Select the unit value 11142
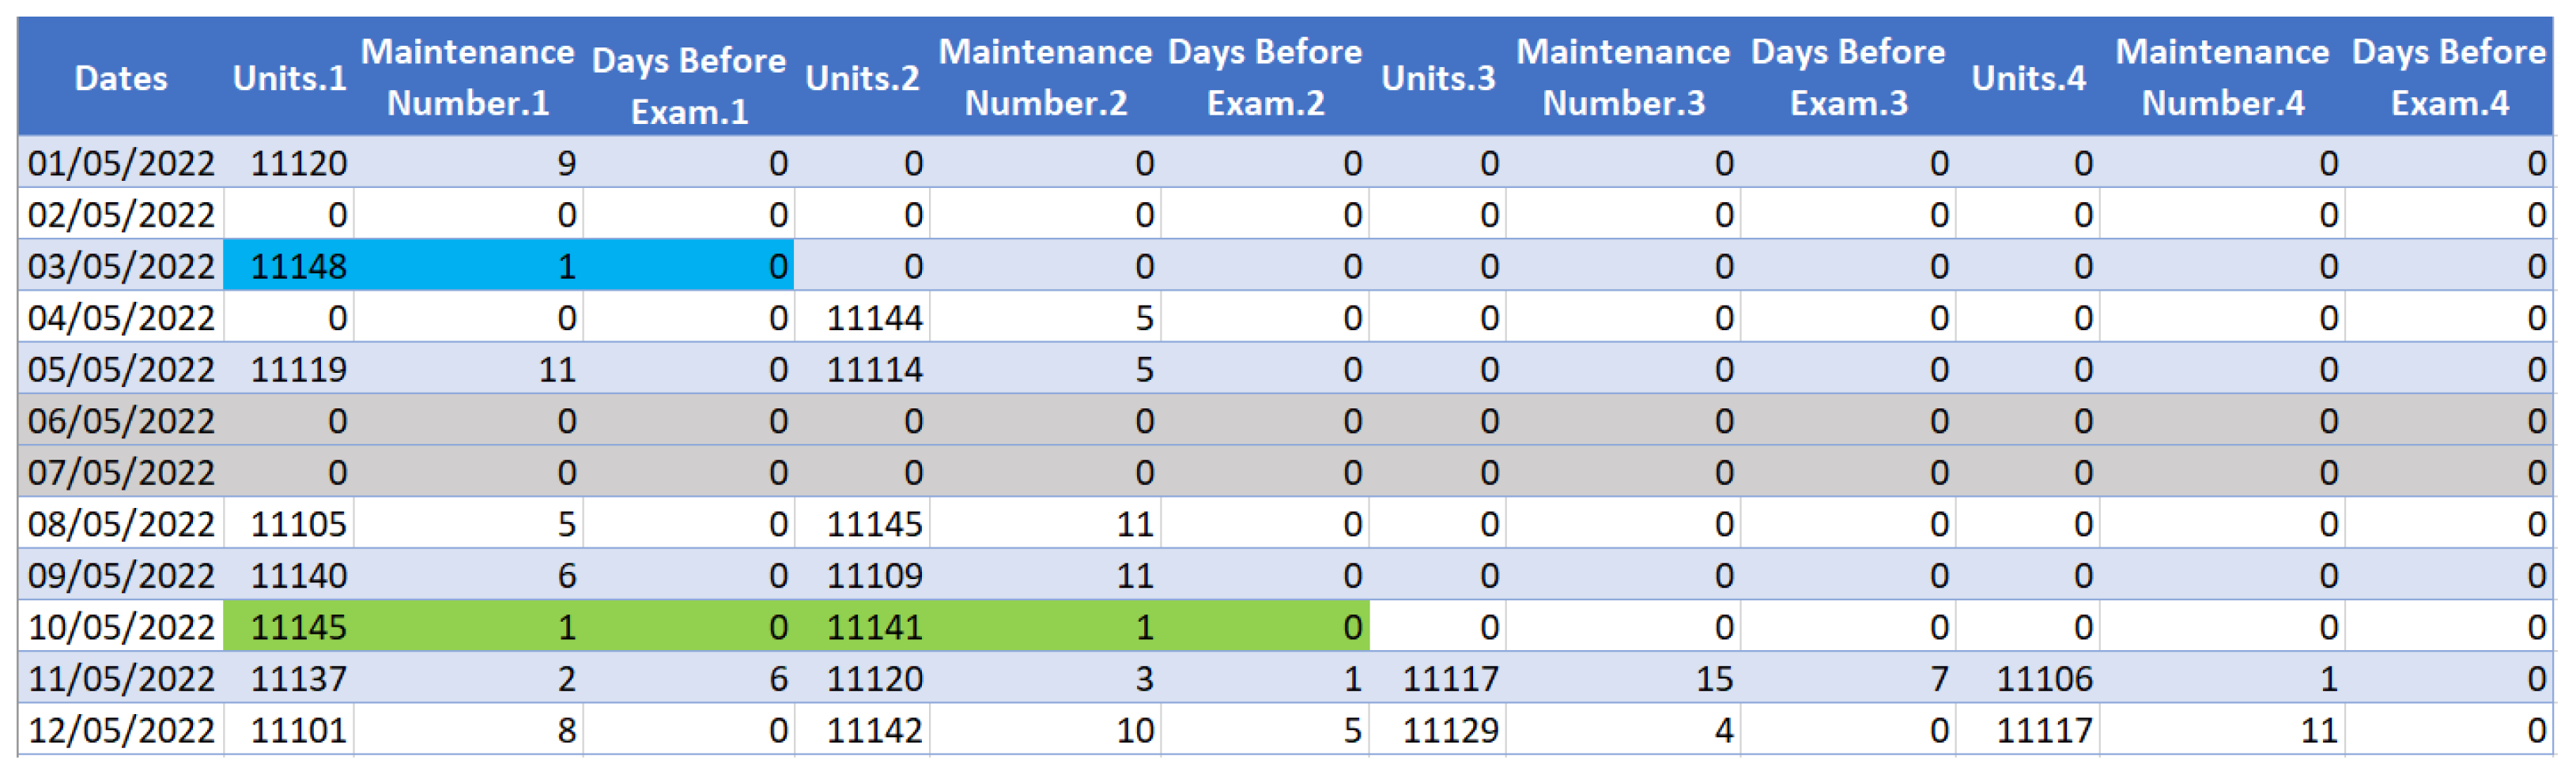Image resolution: width=2576 pixels, height=771 pixels. [874, 731]
